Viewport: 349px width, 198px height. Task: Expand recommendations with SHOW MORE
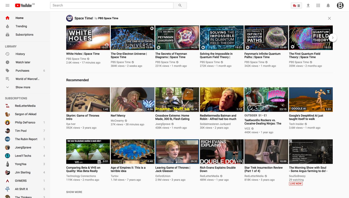pos(74,192)
